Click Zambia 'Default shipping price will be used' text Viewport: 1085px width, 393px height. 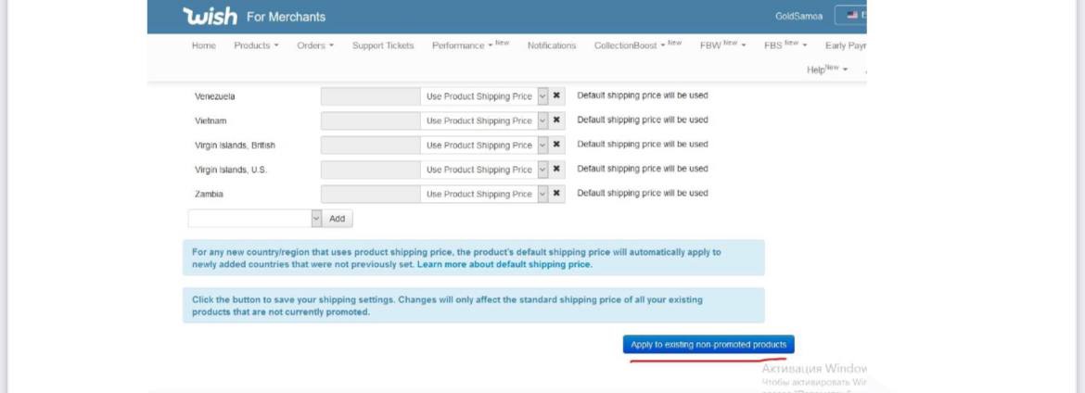click(643, 193)
